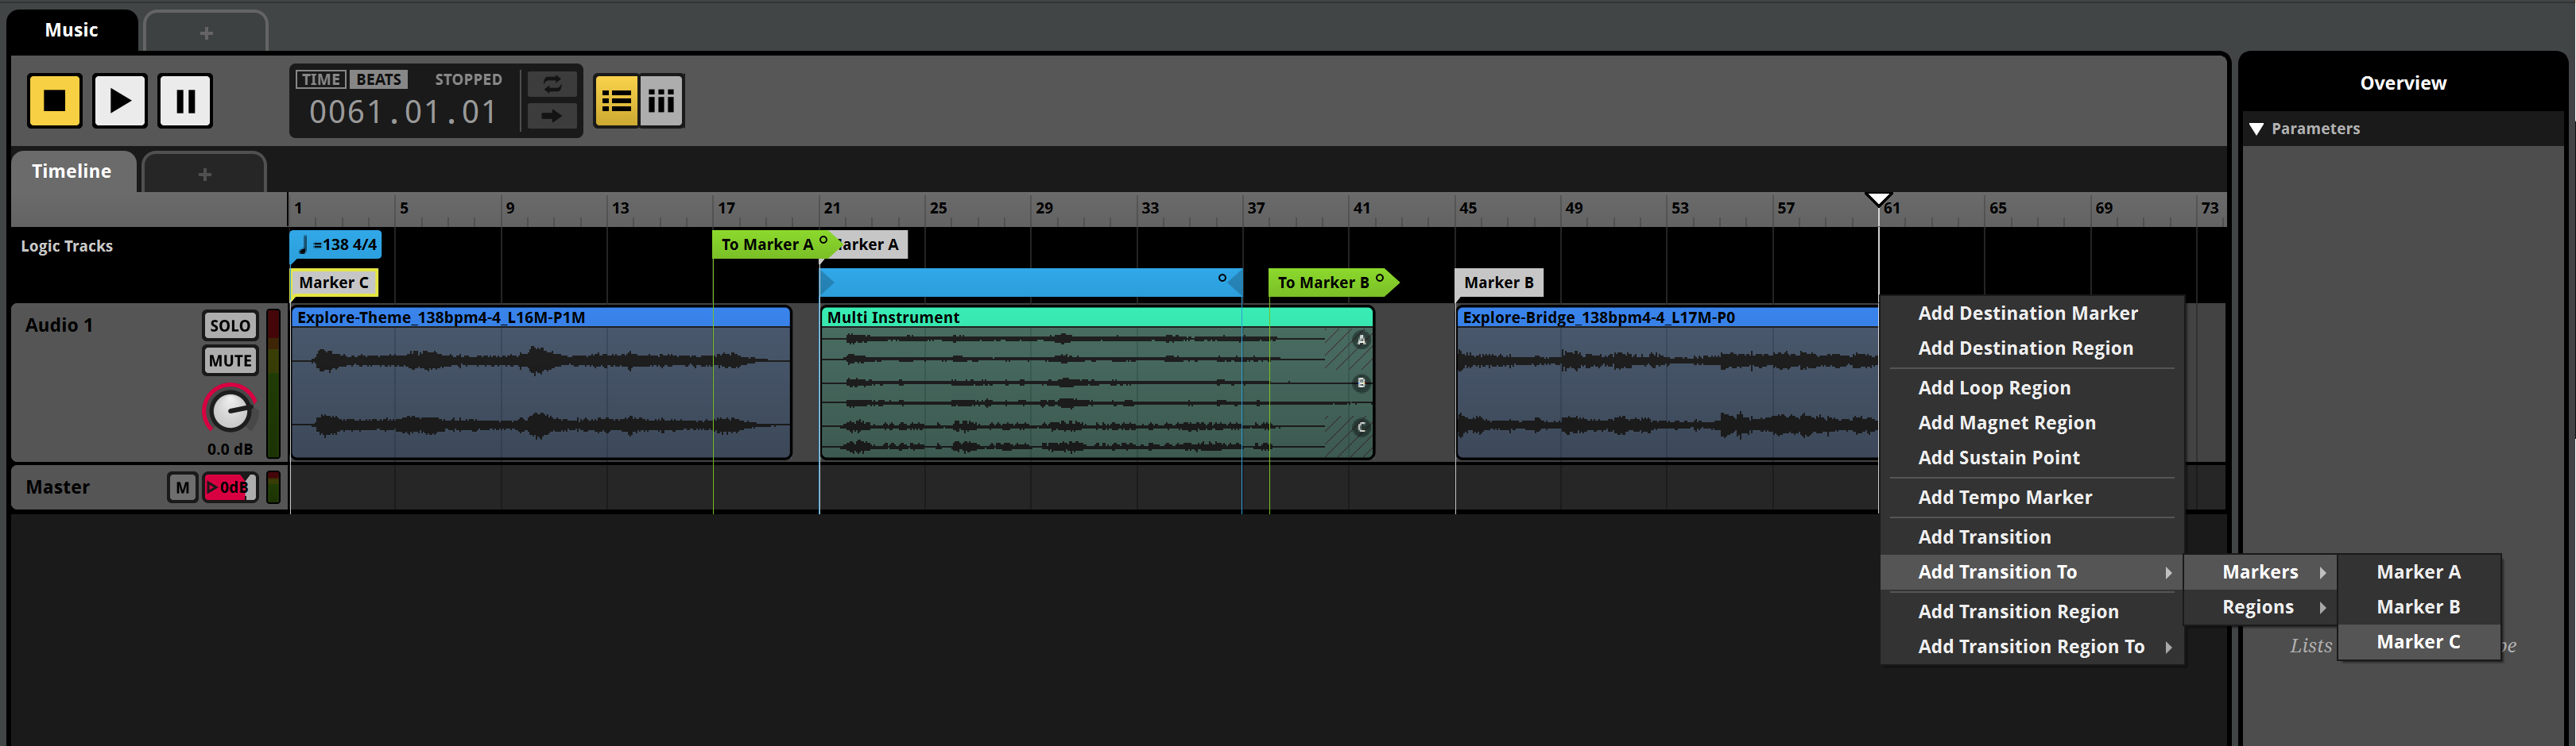Choose Add Transition menu entry
Image resolution: width=2576 pixels, height=746 pixels.
pyautogui.click(x=2031, y=537)
